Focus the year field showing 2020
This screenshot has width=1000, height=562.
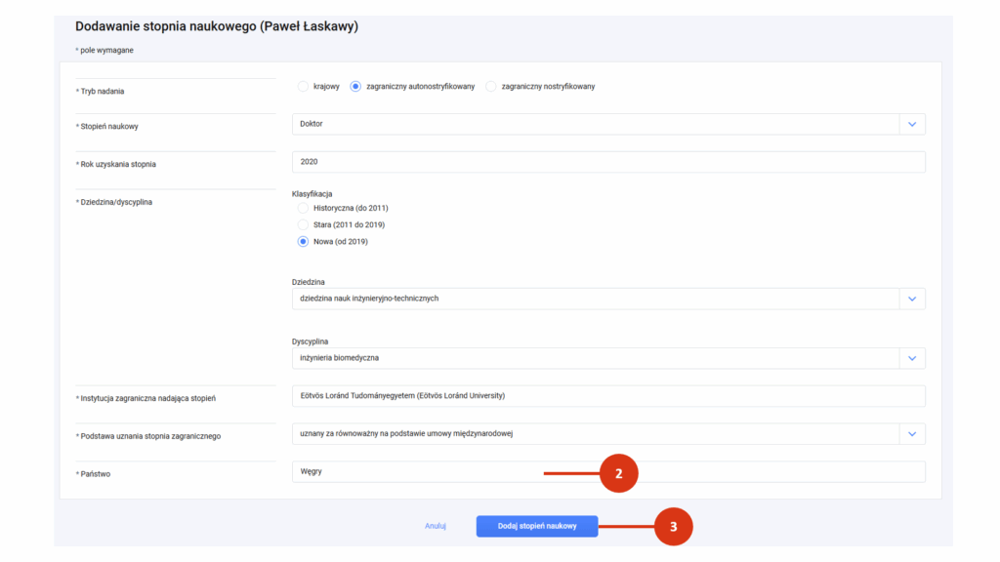[608, 162]
